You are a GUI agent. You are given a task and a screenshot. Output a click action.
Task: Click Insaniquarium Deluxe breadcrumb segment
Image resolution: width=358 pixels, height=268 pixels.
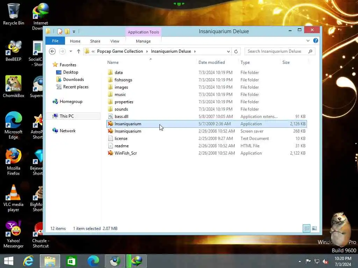pos(171,51)
